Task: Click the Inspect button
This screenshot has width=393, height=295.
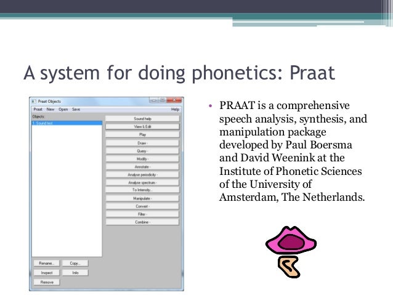Action: tap(47, 273)
